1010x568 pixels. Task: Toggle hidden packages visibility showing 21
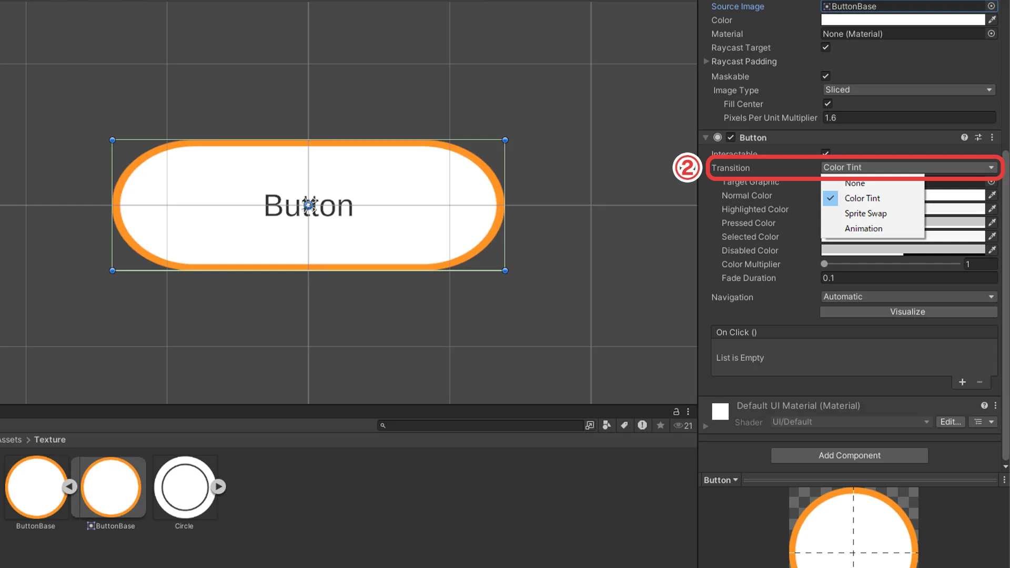(683, 425)
